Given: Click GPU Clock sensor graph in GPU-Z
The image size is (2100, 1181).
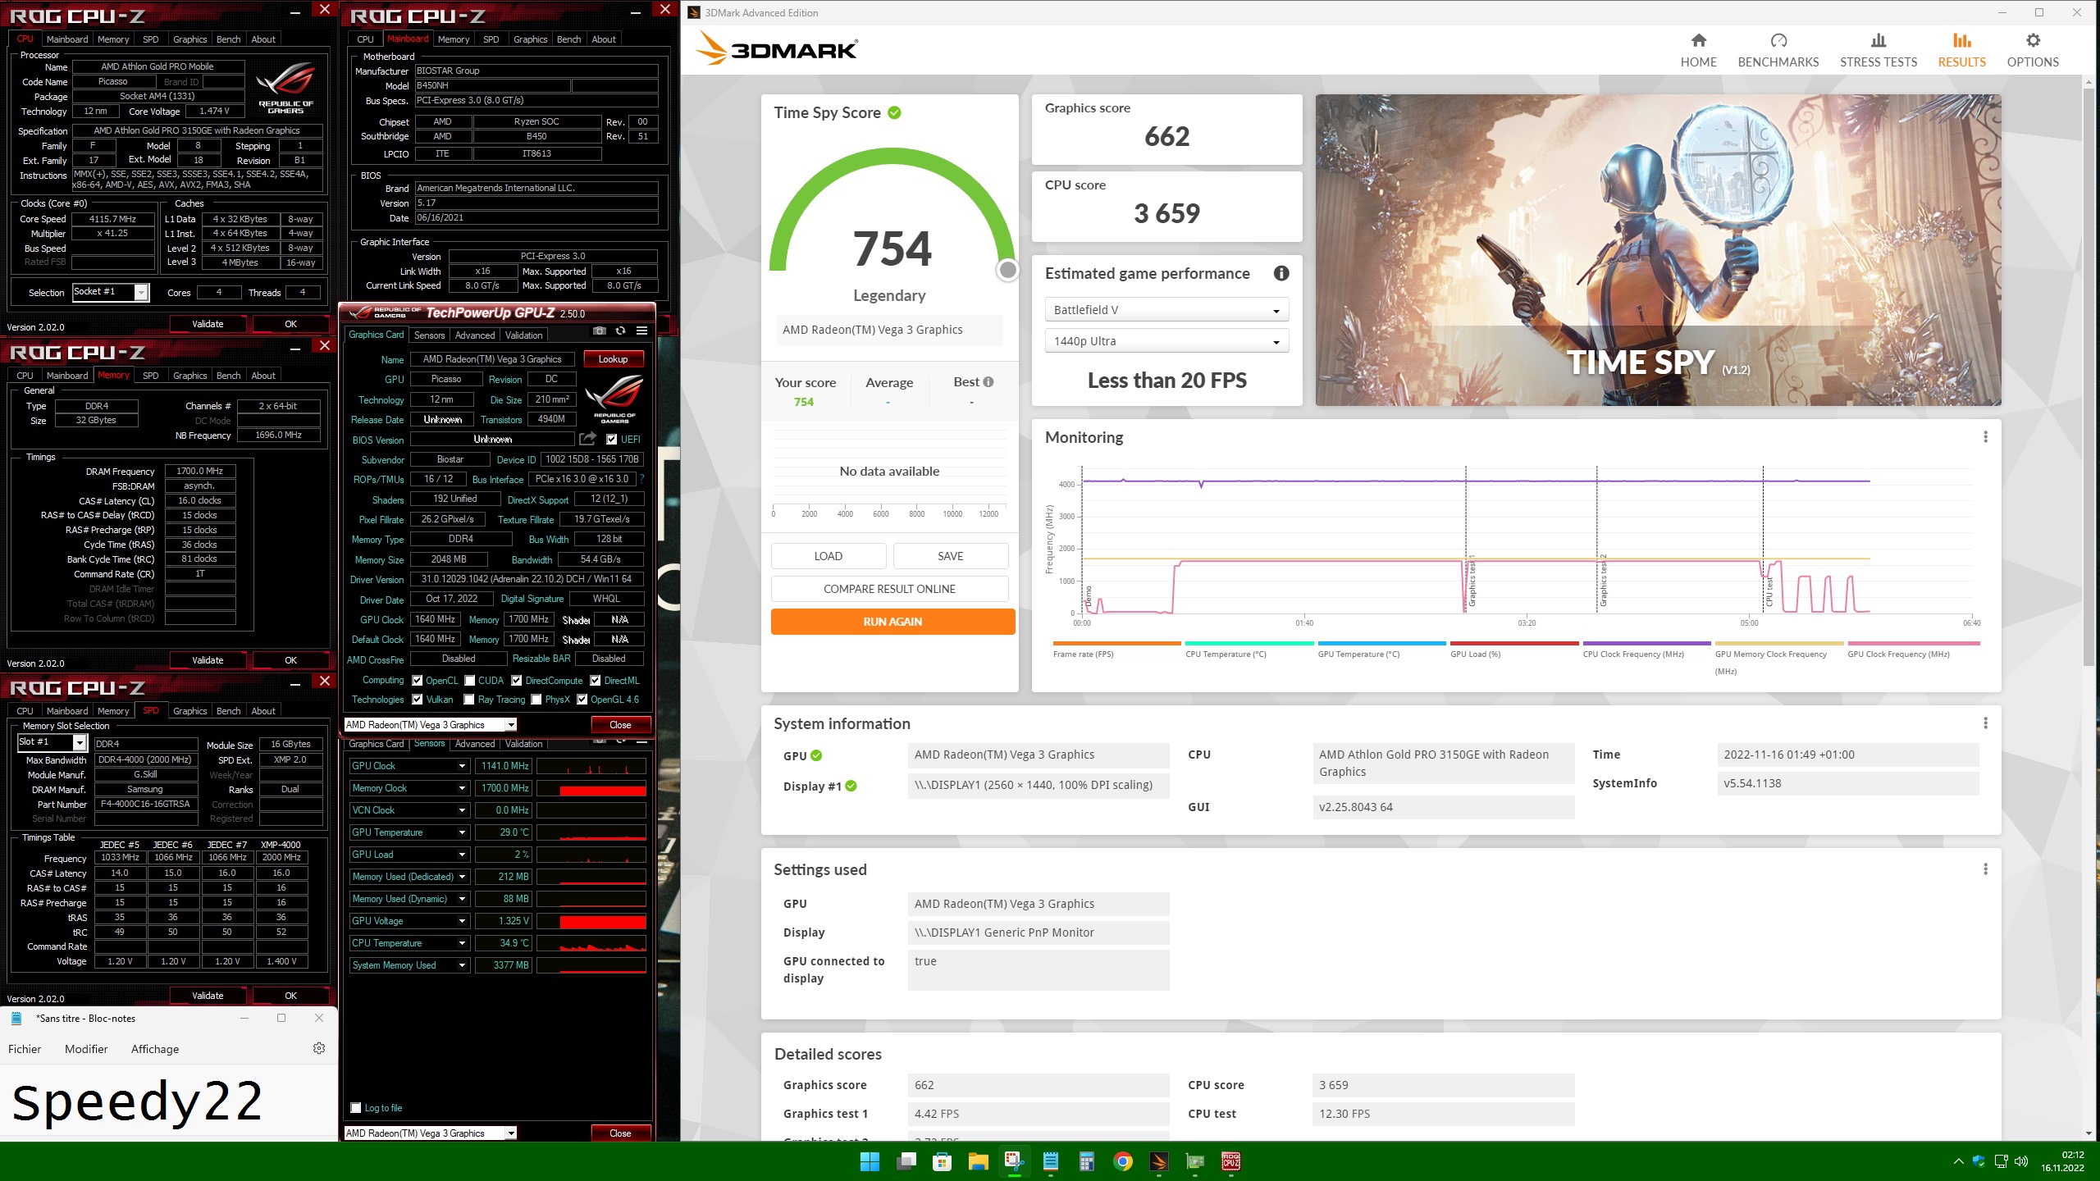Looking at the screenshot, I should (x=591, y=766).
